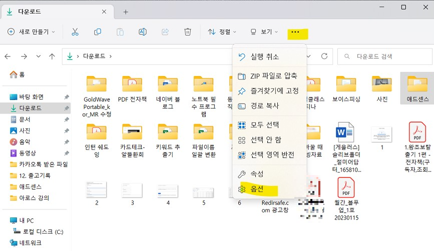This screenshot has width=434, height=251.
Task: Open the PDF 전자책 folder
Action: tap(132, 89)
